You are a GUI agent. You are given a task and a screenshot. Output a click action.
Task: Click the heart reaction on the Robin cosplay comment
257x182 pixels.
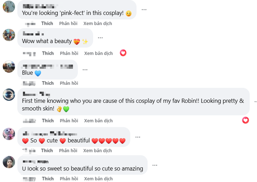click(245, 120)
